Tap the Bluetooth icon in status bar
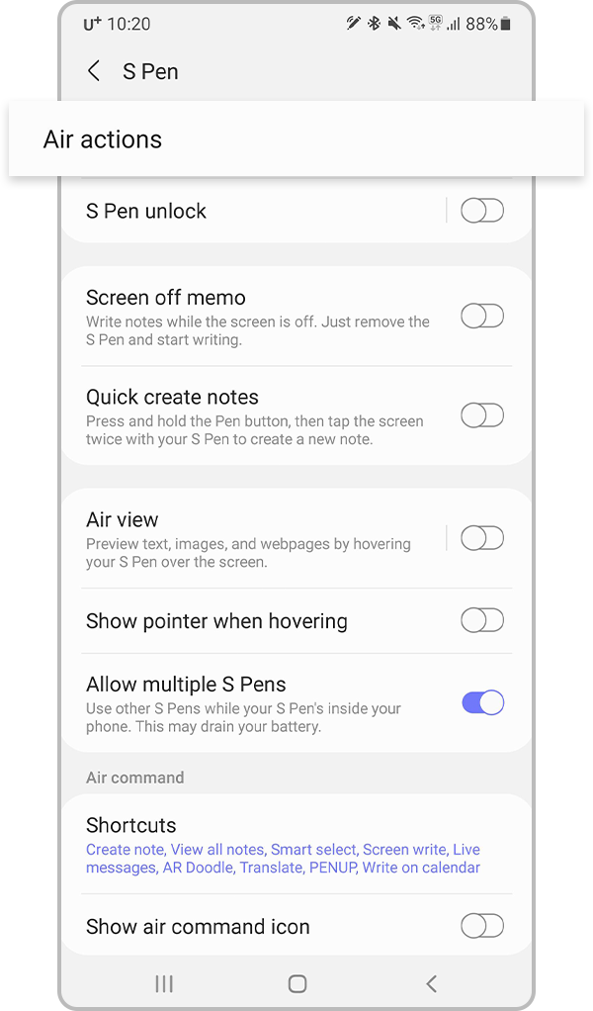 coord(374,24)
